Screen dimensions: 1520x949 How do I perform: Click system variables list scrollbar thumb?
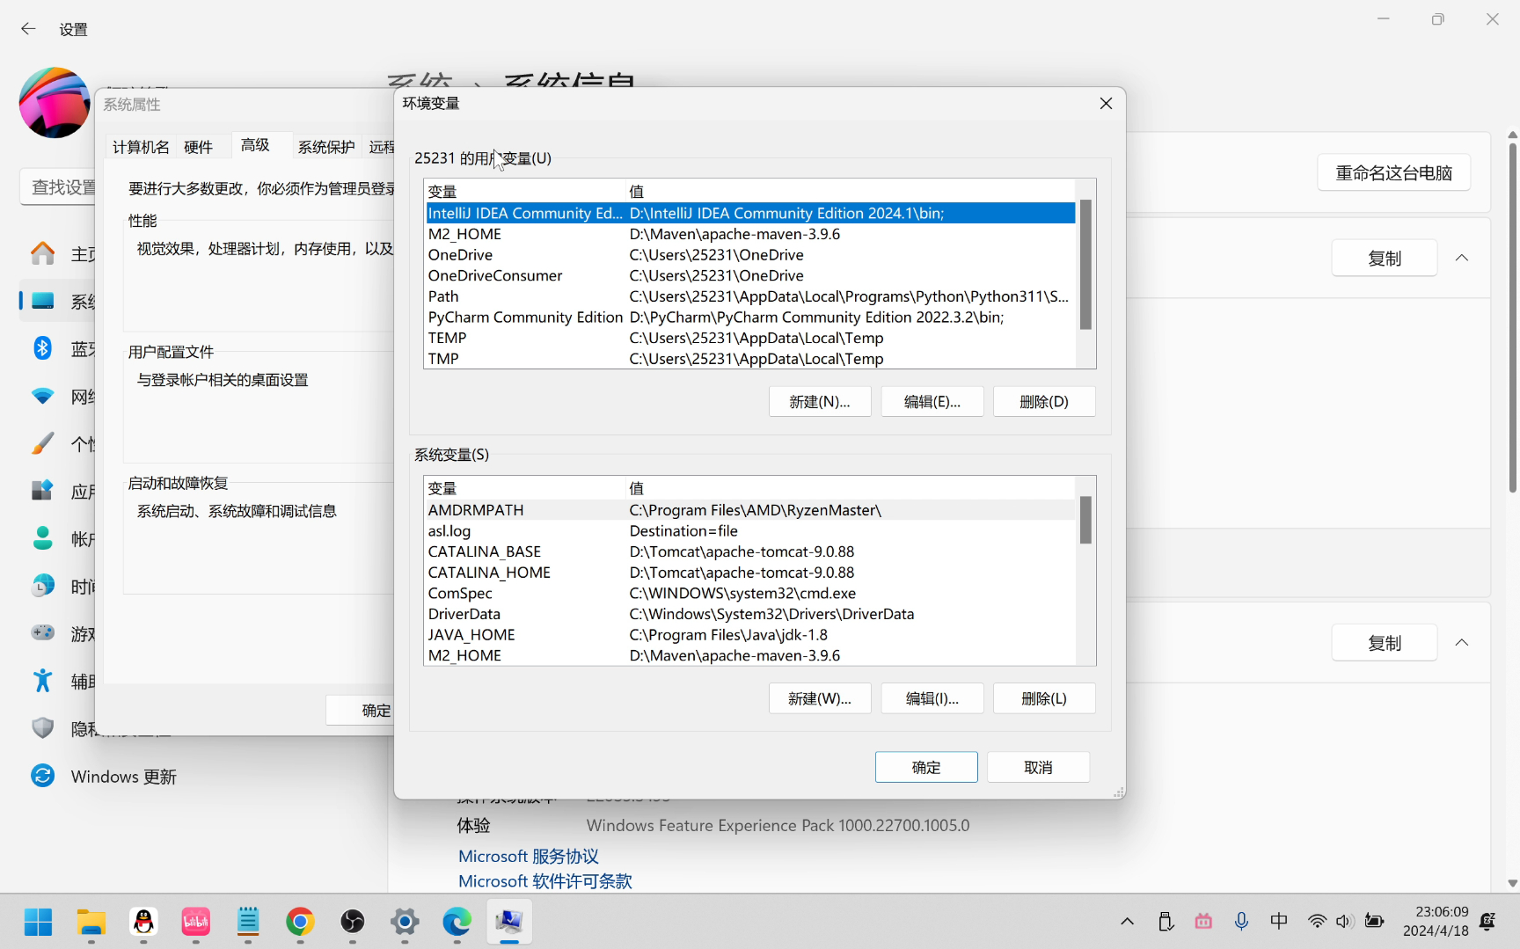[x=1085, y=520]
